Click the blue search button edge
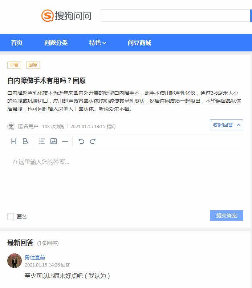The height and width of the screenshot is (288, 252). 251,16
